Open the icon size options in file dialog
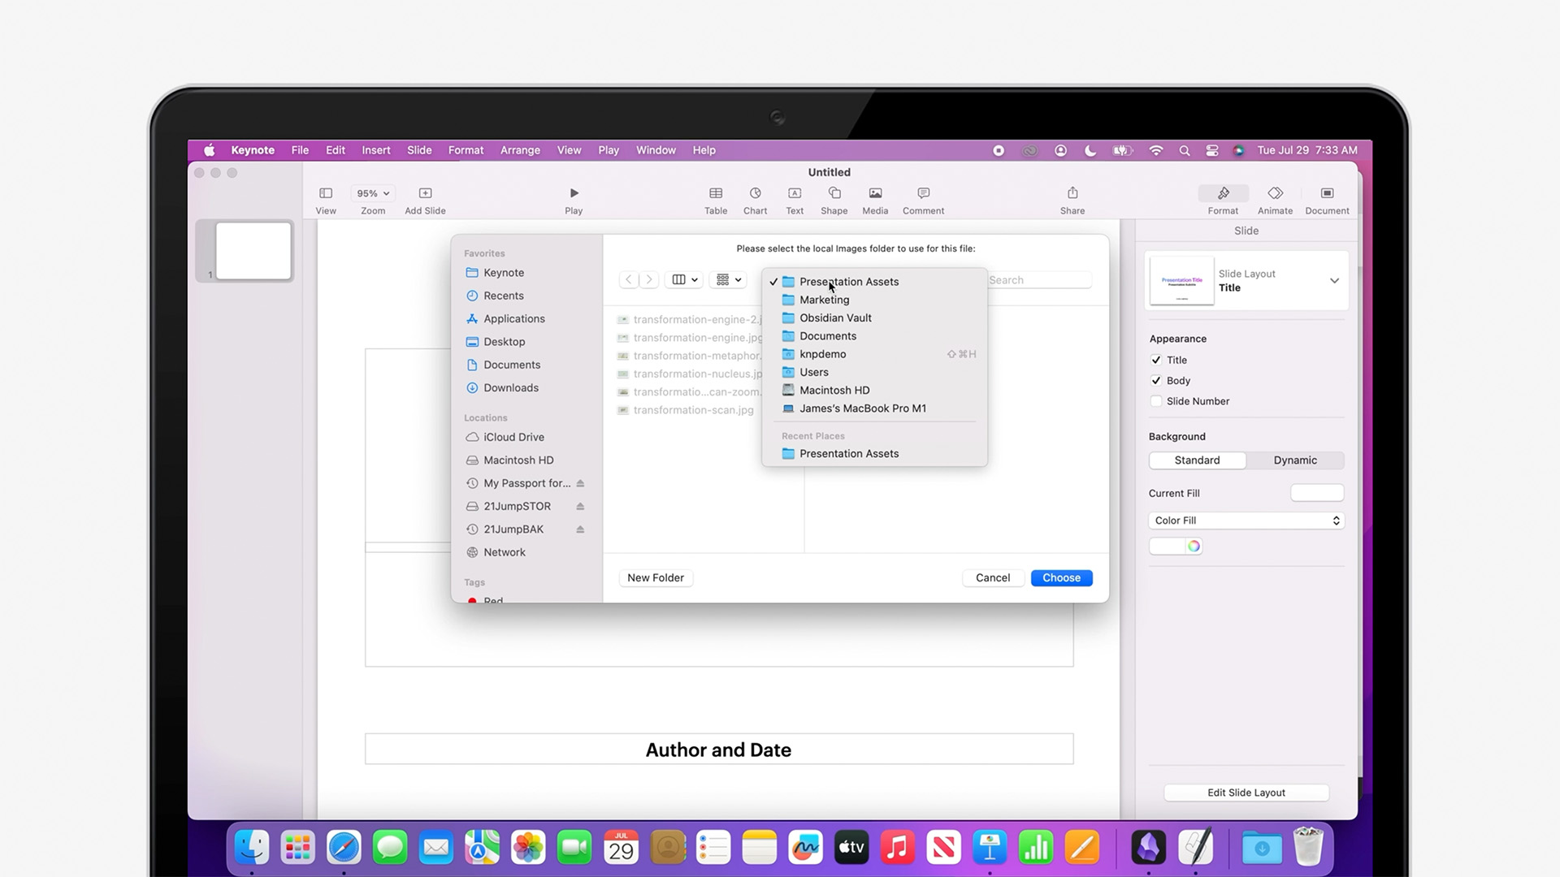 tap(727, 279)
